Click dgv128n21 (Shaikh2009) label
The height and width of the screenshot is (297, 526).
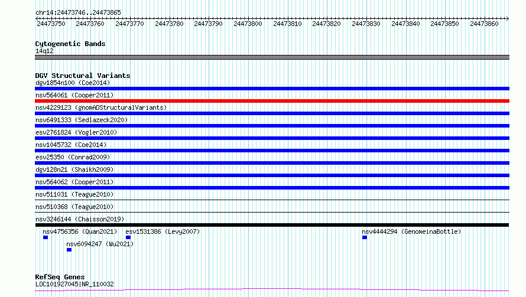coord(74,169)
